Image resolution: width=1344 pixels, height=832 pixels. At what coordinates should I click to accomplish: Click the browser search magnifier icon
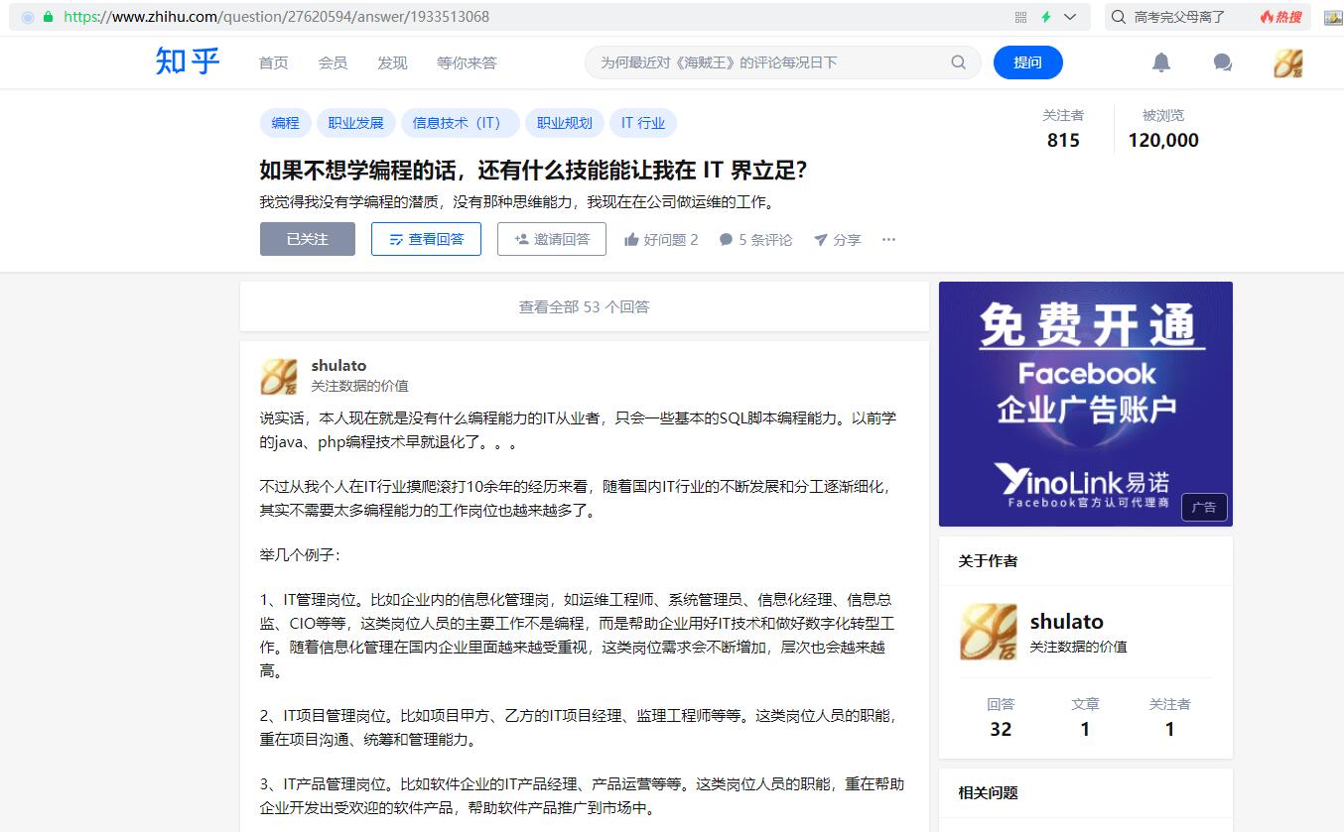coord(1119,17)
